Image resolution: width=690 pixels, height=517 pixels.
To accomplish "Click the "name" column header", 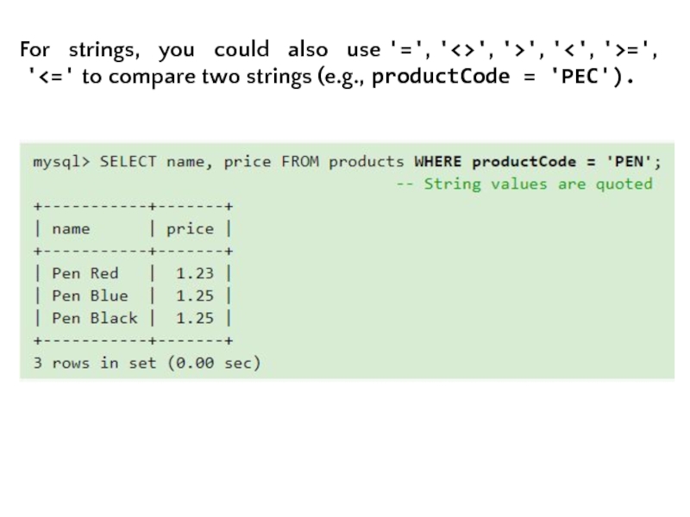I will [71, 228].
